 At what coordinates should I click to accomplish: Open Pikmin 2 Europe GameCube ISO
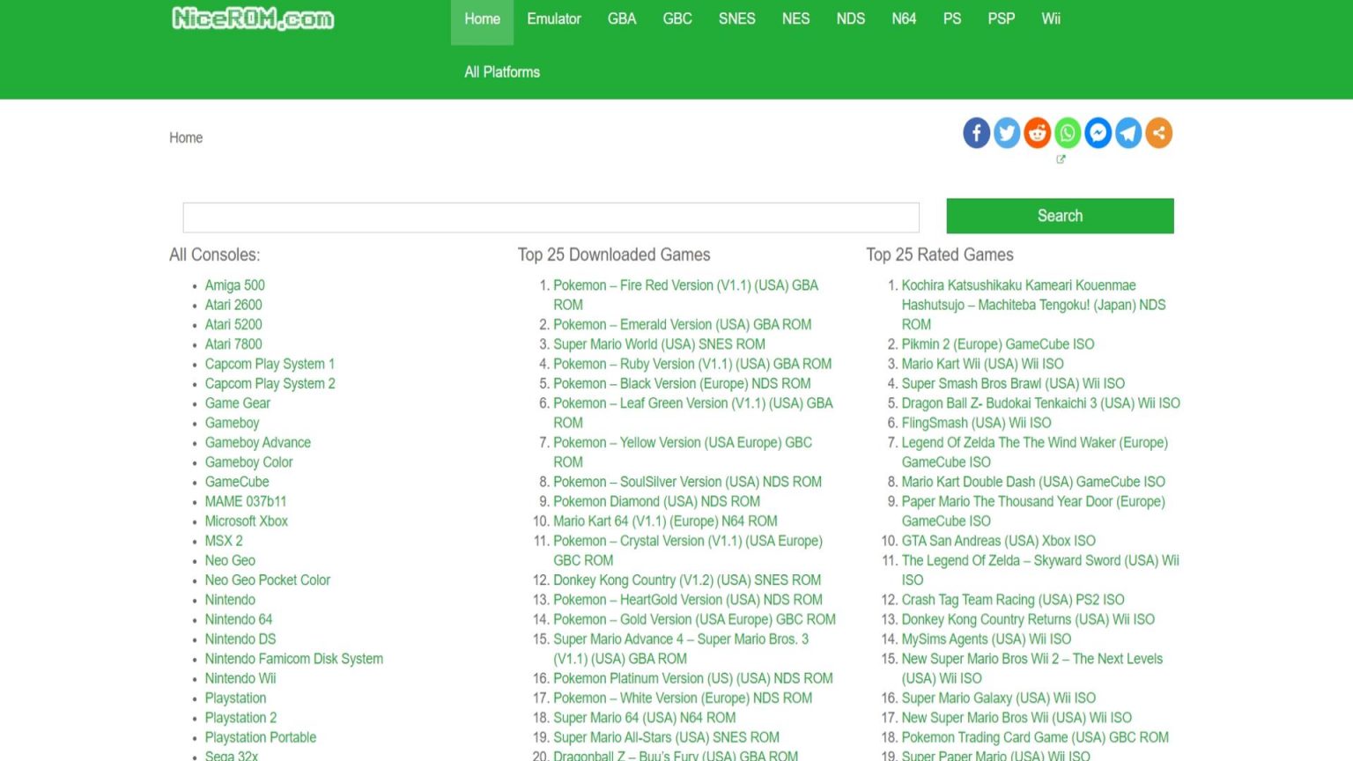[997, 344]
